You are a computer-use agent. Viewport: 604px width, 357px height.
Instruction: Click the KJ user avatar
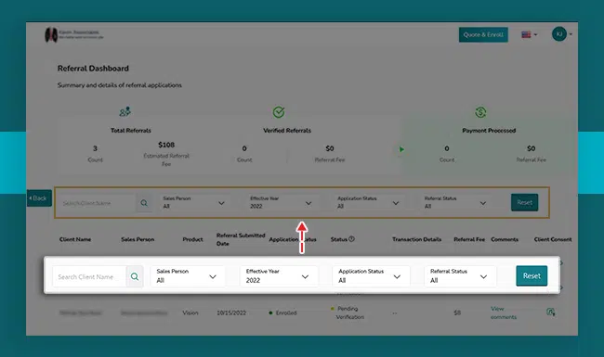(558, 34)
